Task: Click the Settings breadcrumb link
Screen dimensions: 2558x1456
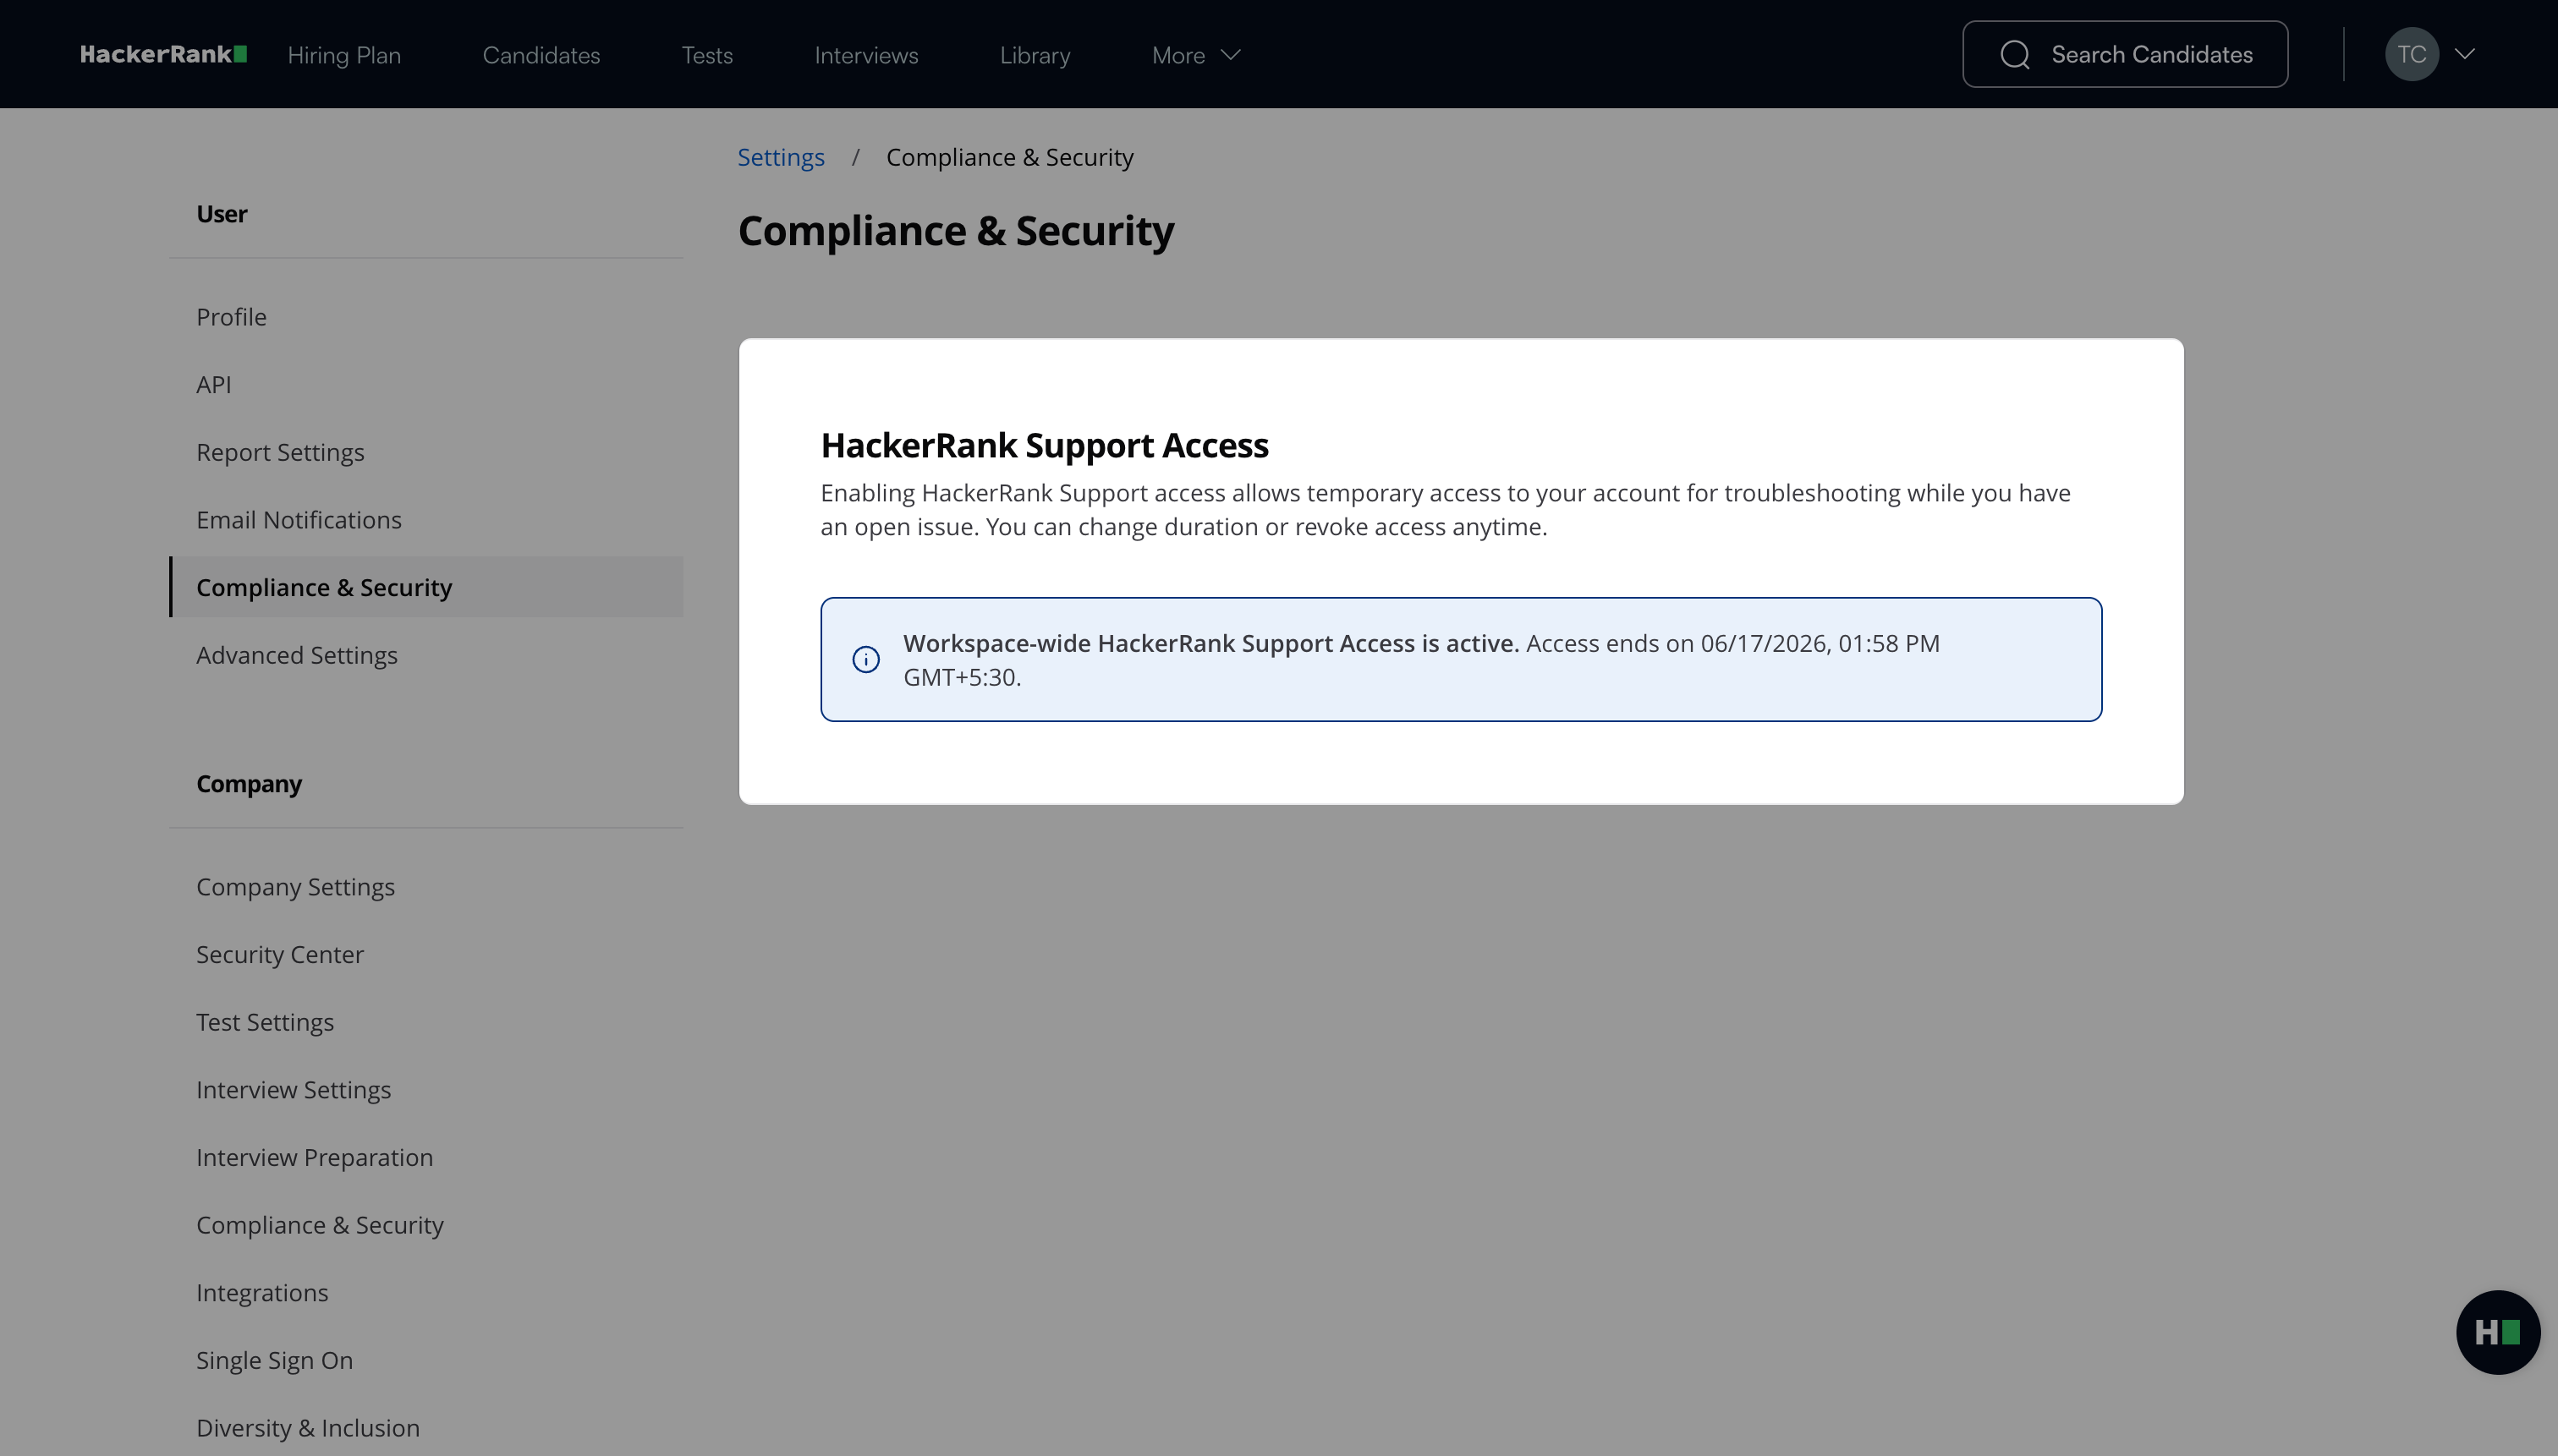Action: [782, 157]
